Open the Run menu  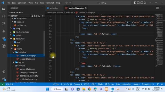pos(42,3)
